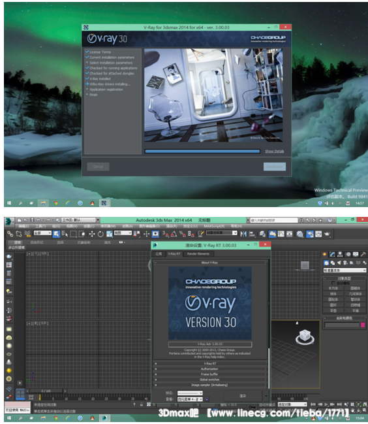Toggle Keyboard Shortcut Override button
Viewport: 368px width, 424px height.
[x=155, y=234]
